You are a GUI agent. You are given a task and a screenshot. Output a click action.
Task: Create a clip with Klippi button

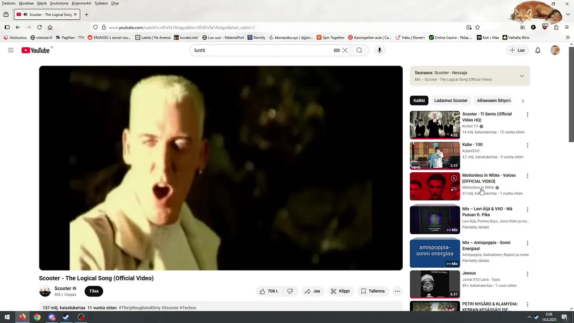click(340, 291)
